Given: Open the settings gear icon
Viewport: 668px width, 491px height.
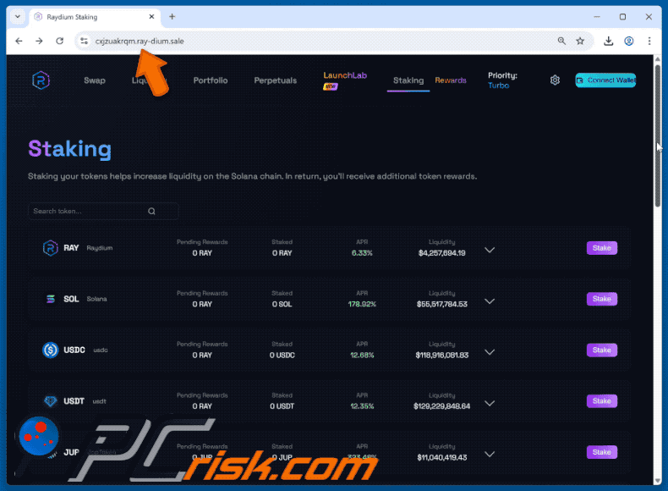Looking at the screenshot, I should pyautogui.click(x=555, y=80).
